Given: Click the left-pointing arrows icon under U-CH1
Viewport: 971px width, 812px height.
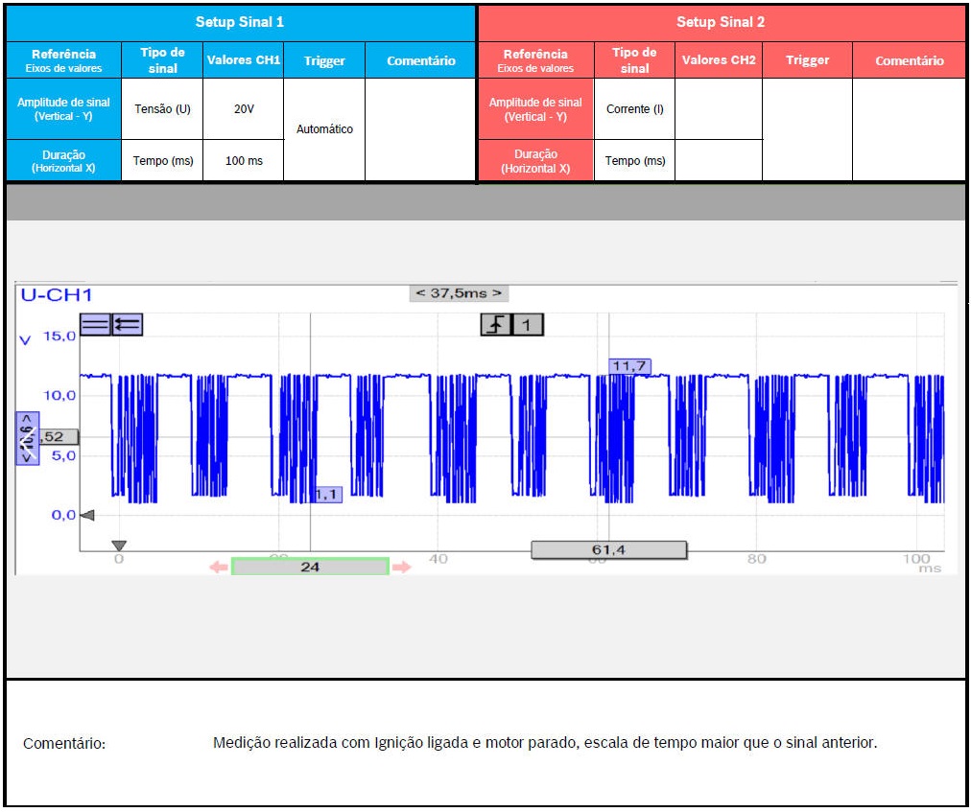Looking at the screenshot, I should point(127,325).
